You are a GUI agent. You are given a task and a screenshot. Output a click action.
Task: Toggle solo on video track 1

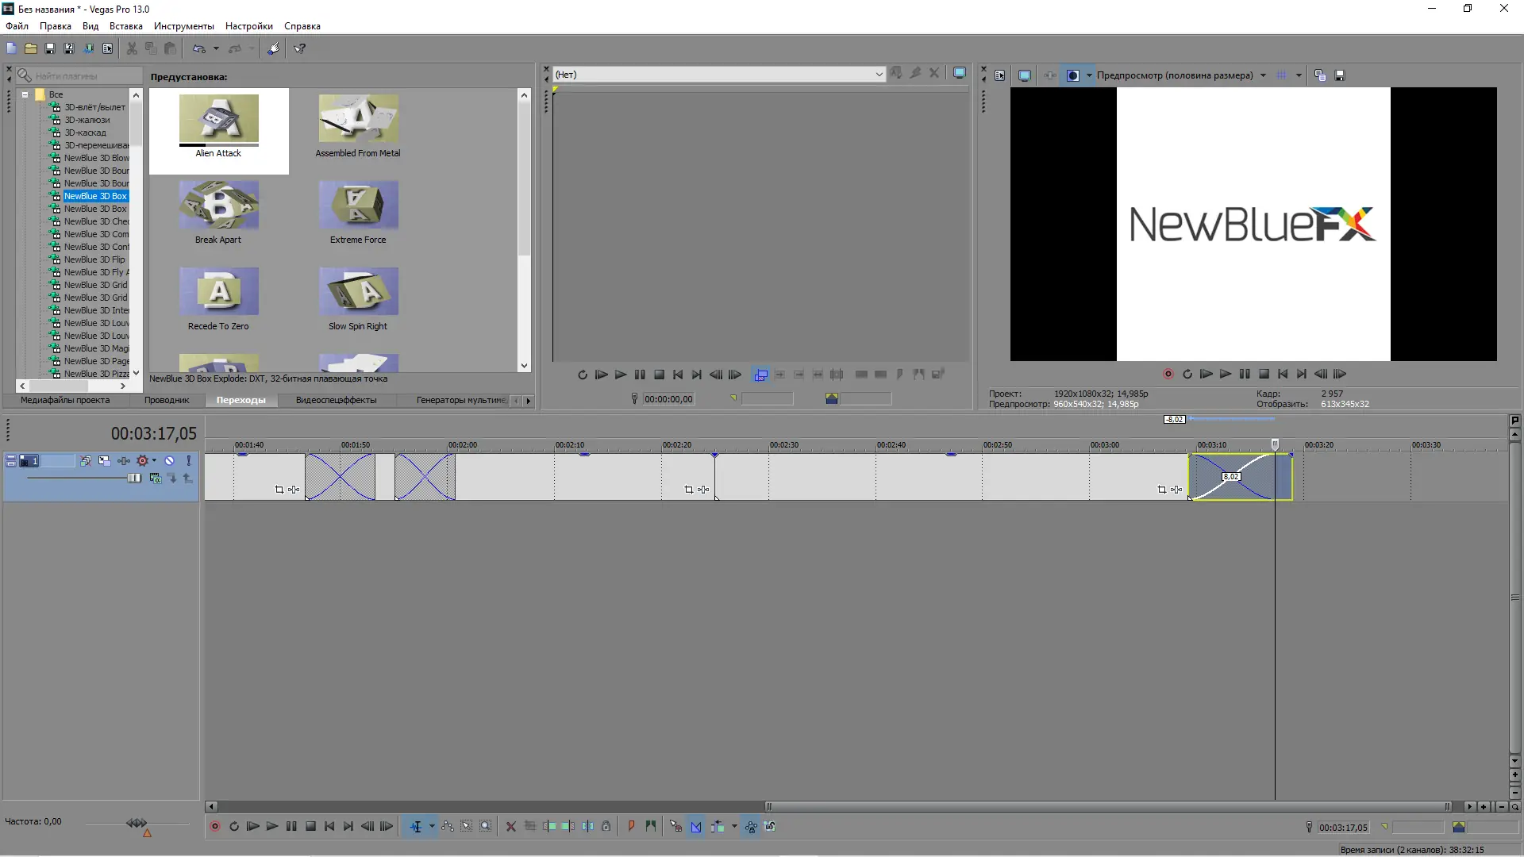pyautogui.click(x=189, y=461)
